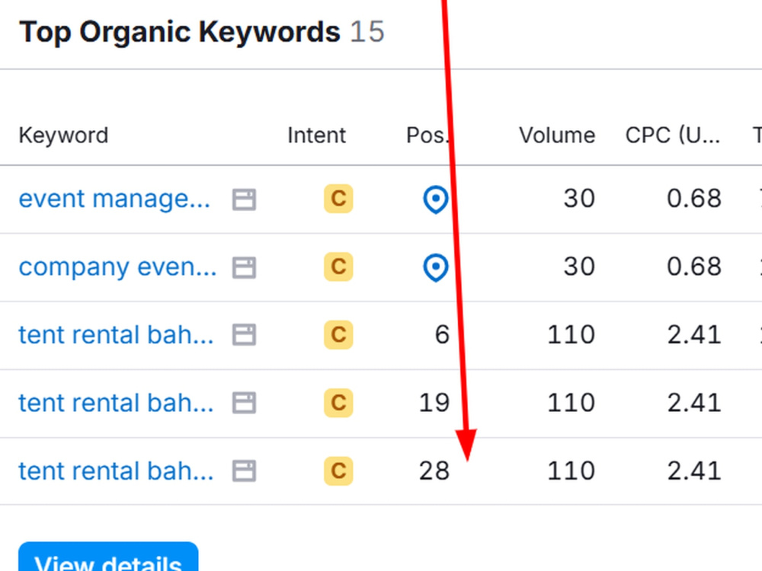Screen dimensions: 762x571
Task: Open SERP icon beside position 28 row
Action: pyautogui.click(x=244, y=471)
